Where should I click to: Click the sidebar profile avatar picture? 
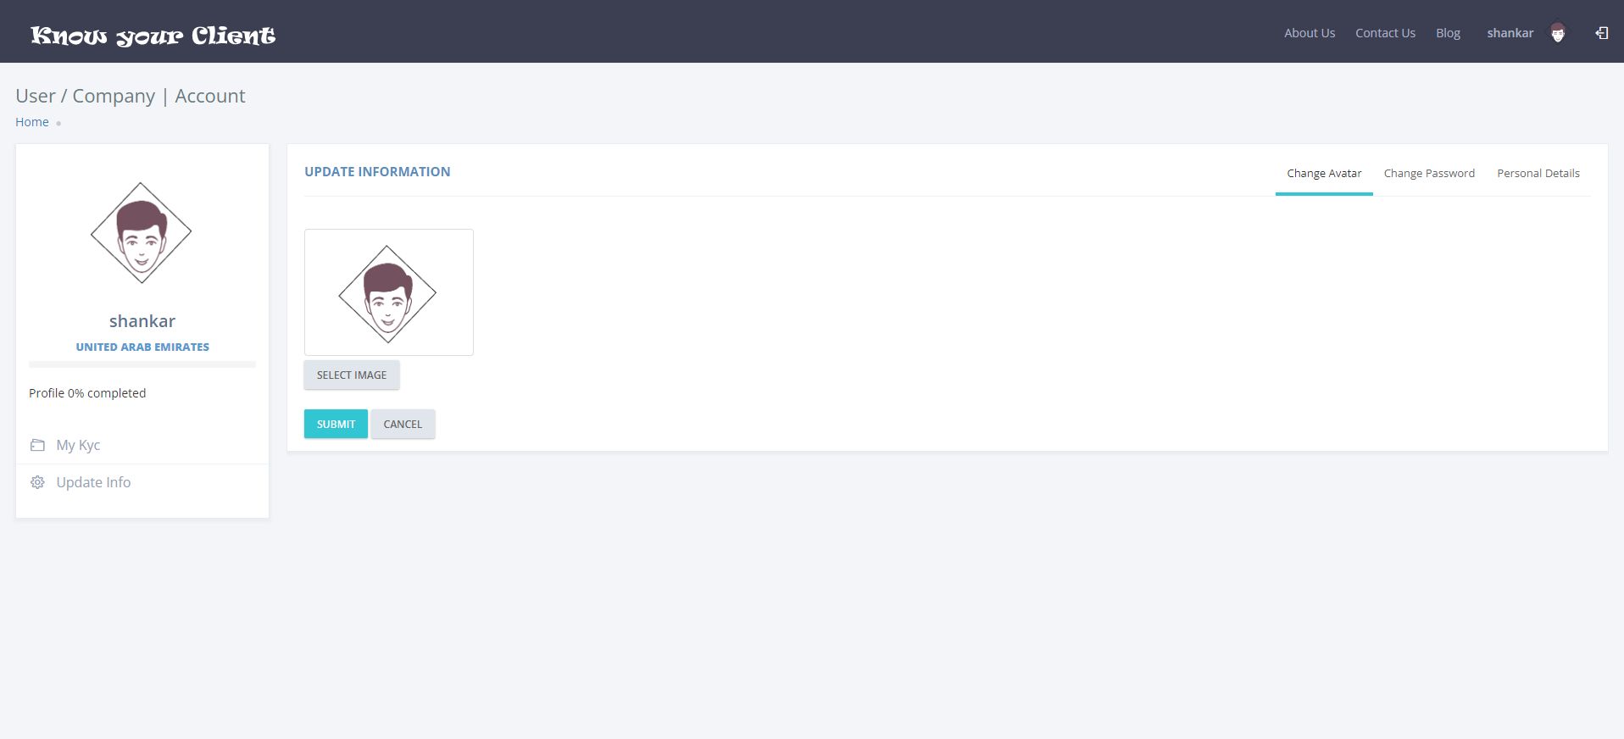coord(142,233)
